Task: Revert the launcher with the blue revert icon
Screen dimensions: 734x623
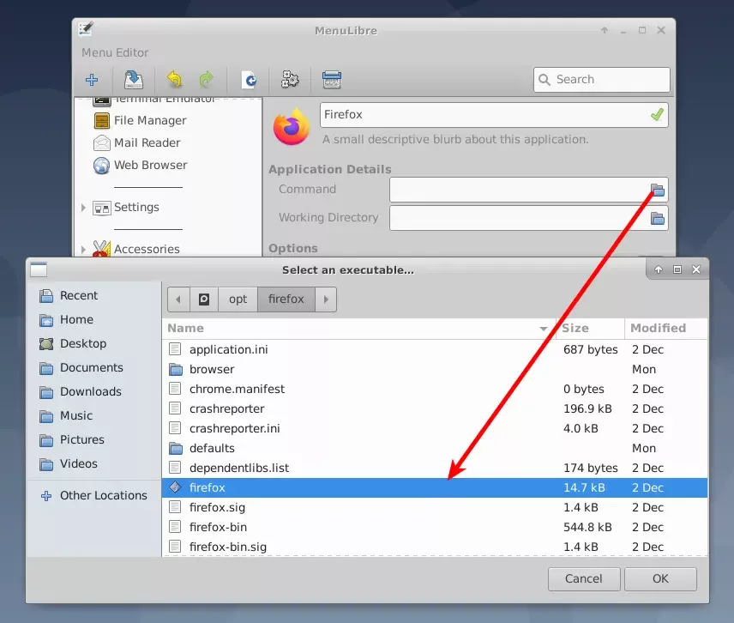Action: 249,80
